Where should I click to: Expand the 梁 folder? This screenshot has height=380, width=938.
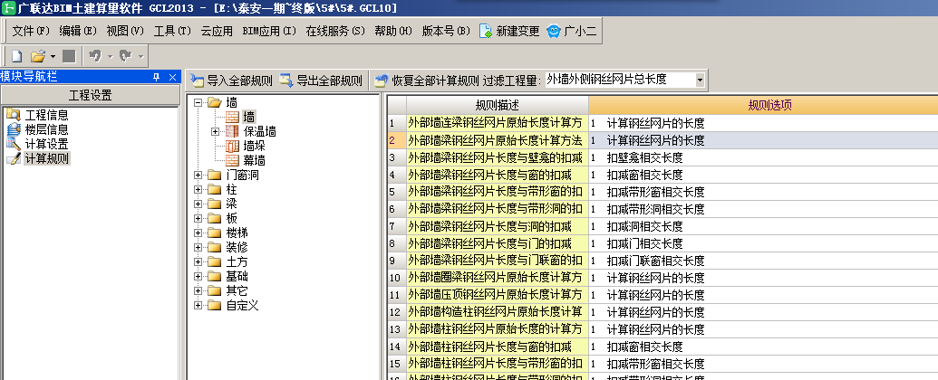198,204
